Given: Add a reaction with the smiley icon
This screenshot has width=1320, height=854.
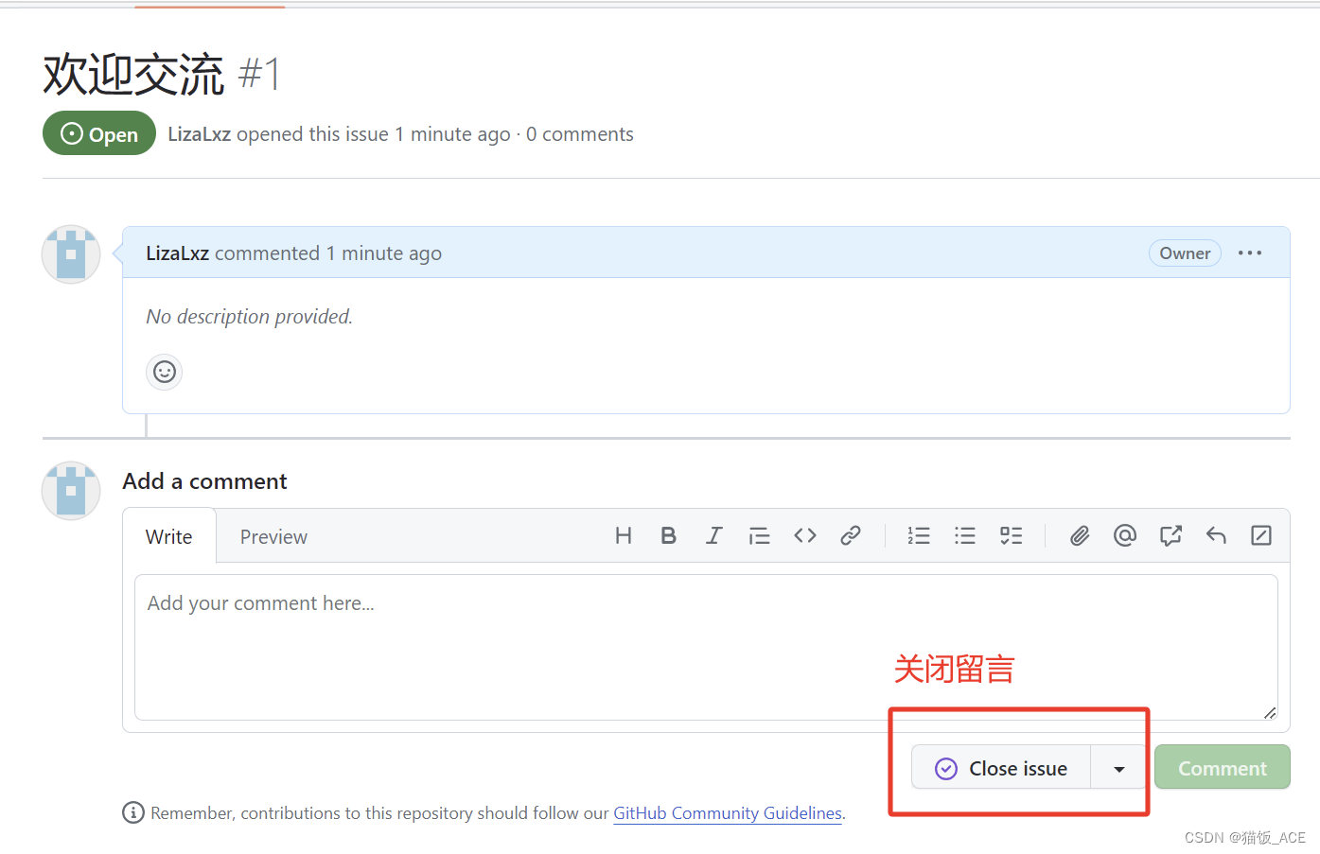Looking at the screenshot, I should coord(165,372).
